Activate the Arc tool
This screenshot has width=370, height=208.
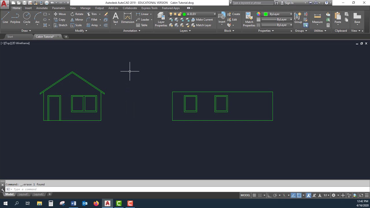(x=37, y=18)
